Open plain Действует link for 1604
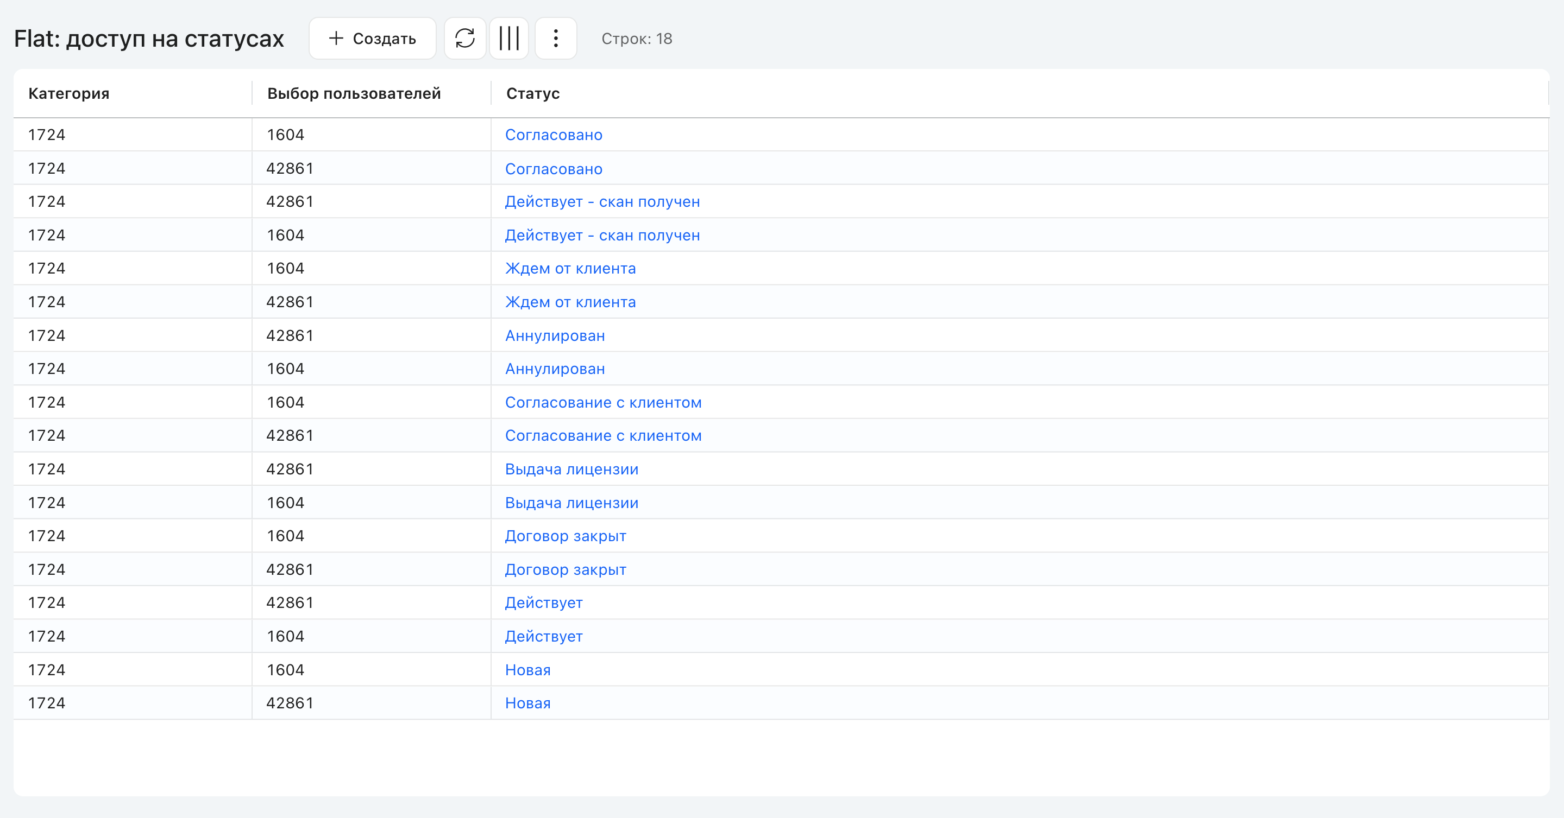1564x818 pixels. coord(544,637)
